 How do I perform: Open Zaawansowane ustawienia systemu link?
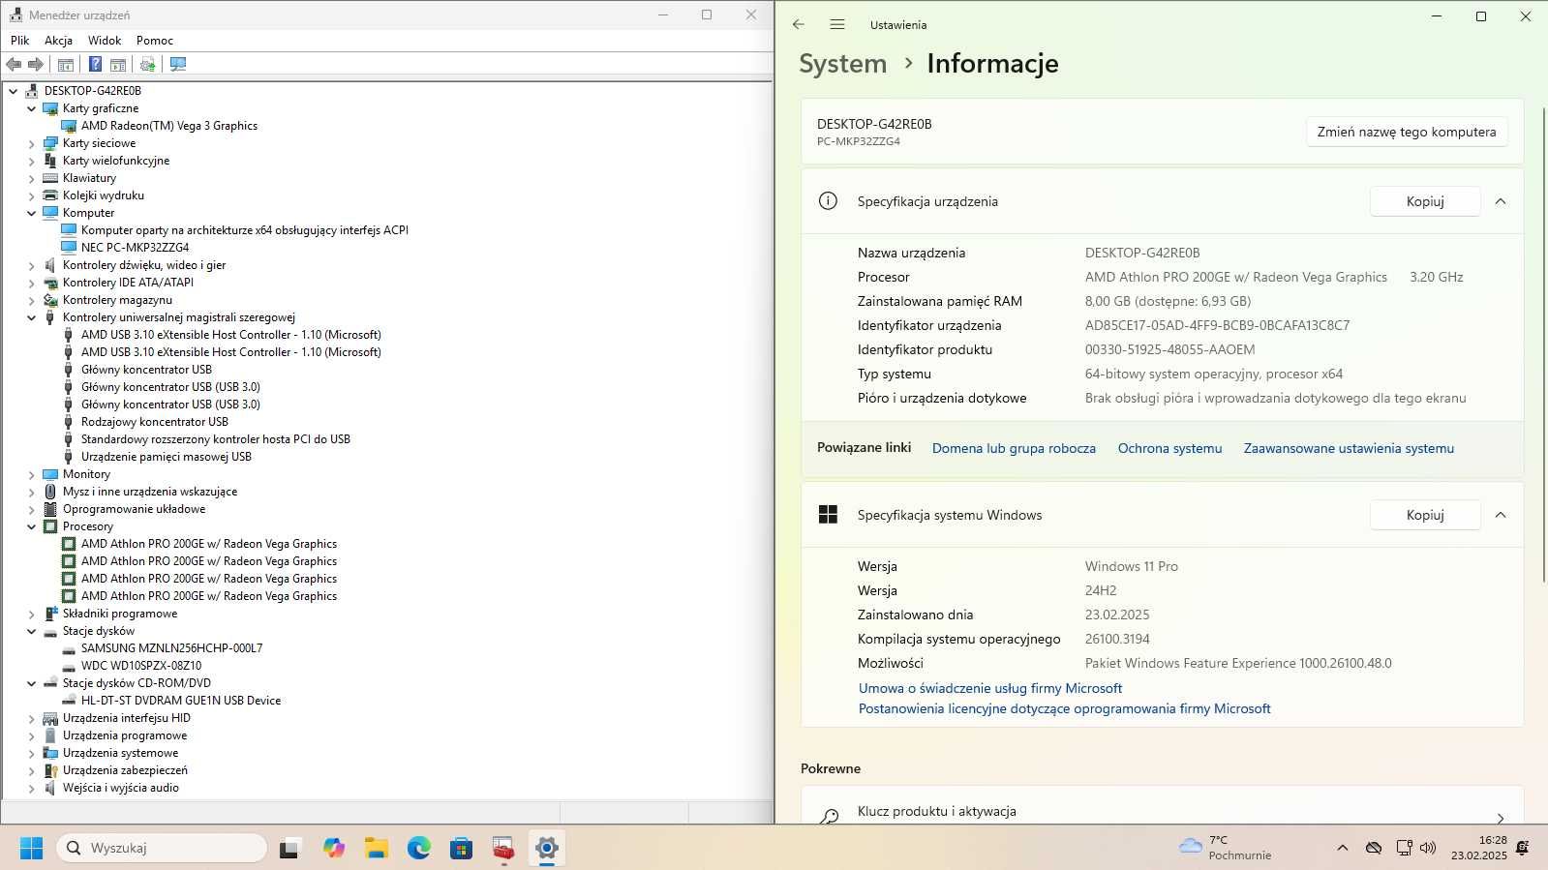click(x=1349, y=448)
